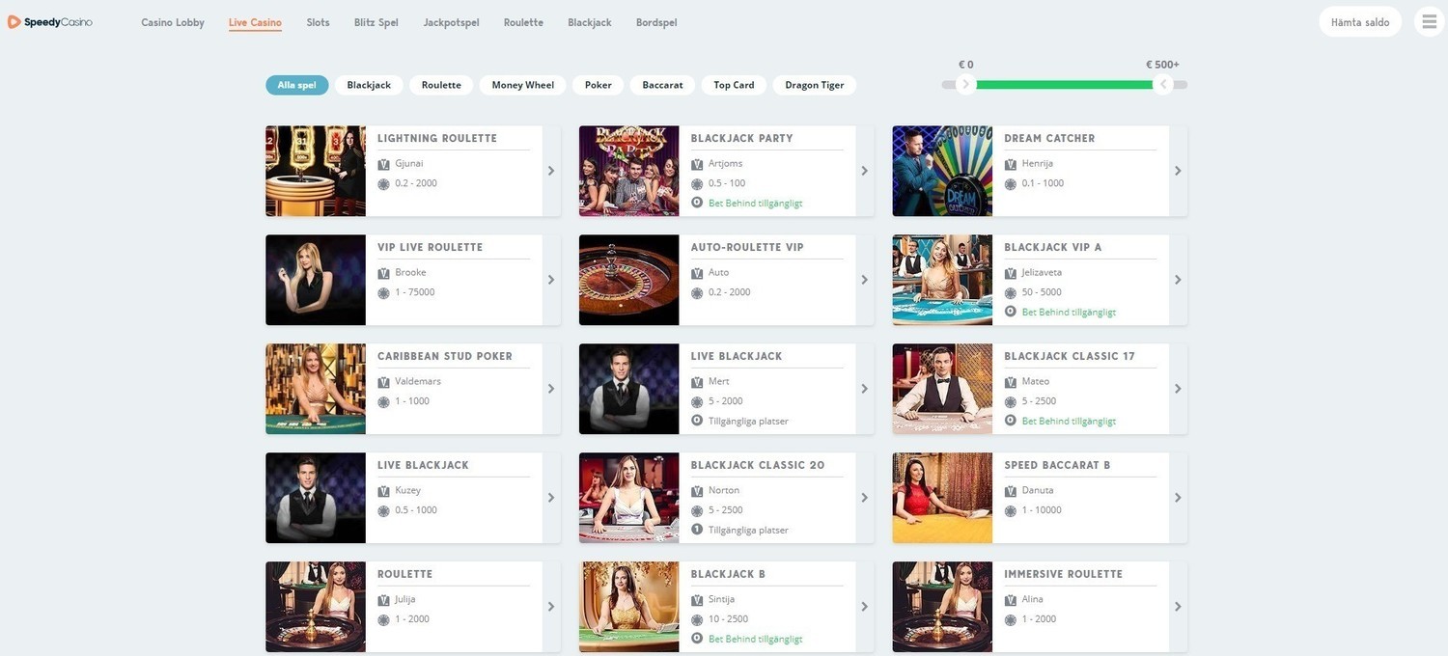Open Auto-Roulette VIP wheel thumbnail

pyautogui.click(x=628, y=280)
